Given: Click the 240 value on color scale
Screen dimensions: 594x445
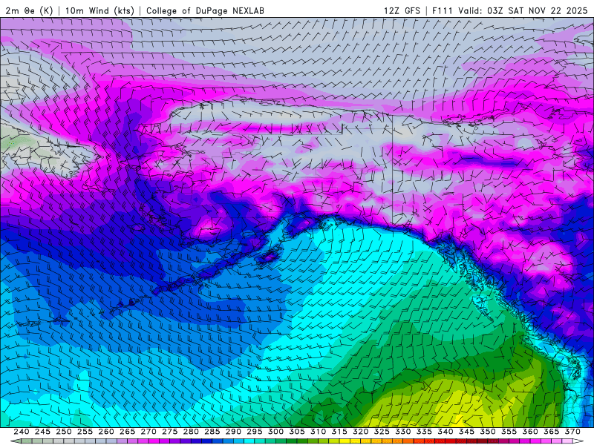Looking at the screenshot, I should 22,432.
